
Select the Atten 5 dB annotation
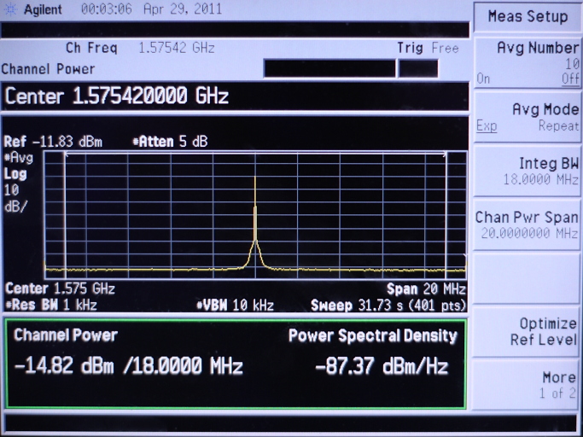[169, 142]
